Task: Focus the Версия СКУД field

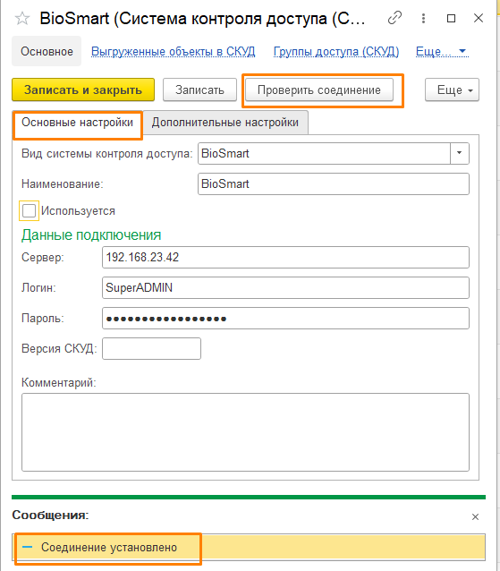Action: 151,348
